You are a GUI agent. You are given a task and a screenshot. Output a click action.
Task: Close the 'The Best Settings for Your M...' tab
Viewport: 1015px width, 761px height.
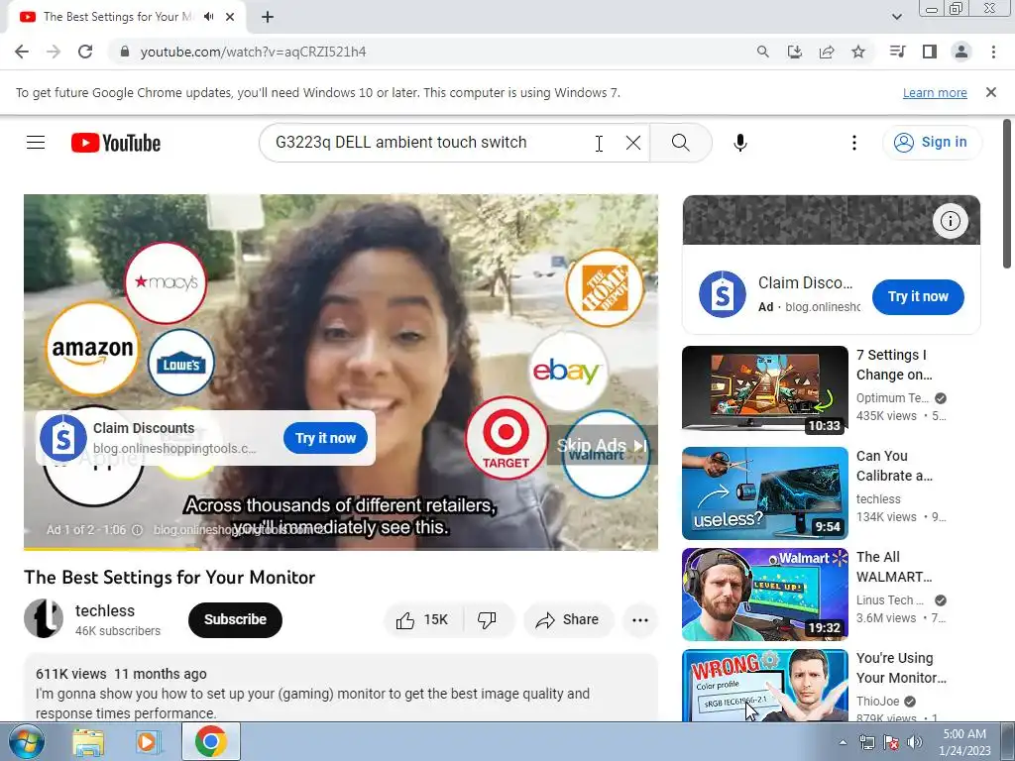click(x=230, y=18)
